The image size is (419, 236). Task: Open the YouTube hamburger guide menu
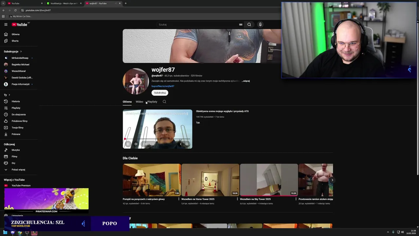point(6,25)
